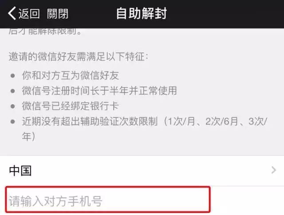Click the heading 邀请的微信好友需满足以下特征
The image size is (284, 215).
79,56
